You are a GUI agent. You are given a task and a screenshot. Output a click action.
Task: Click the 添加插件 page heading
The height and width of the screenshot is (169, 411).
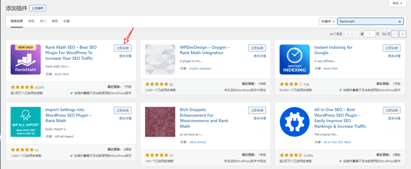16,8
